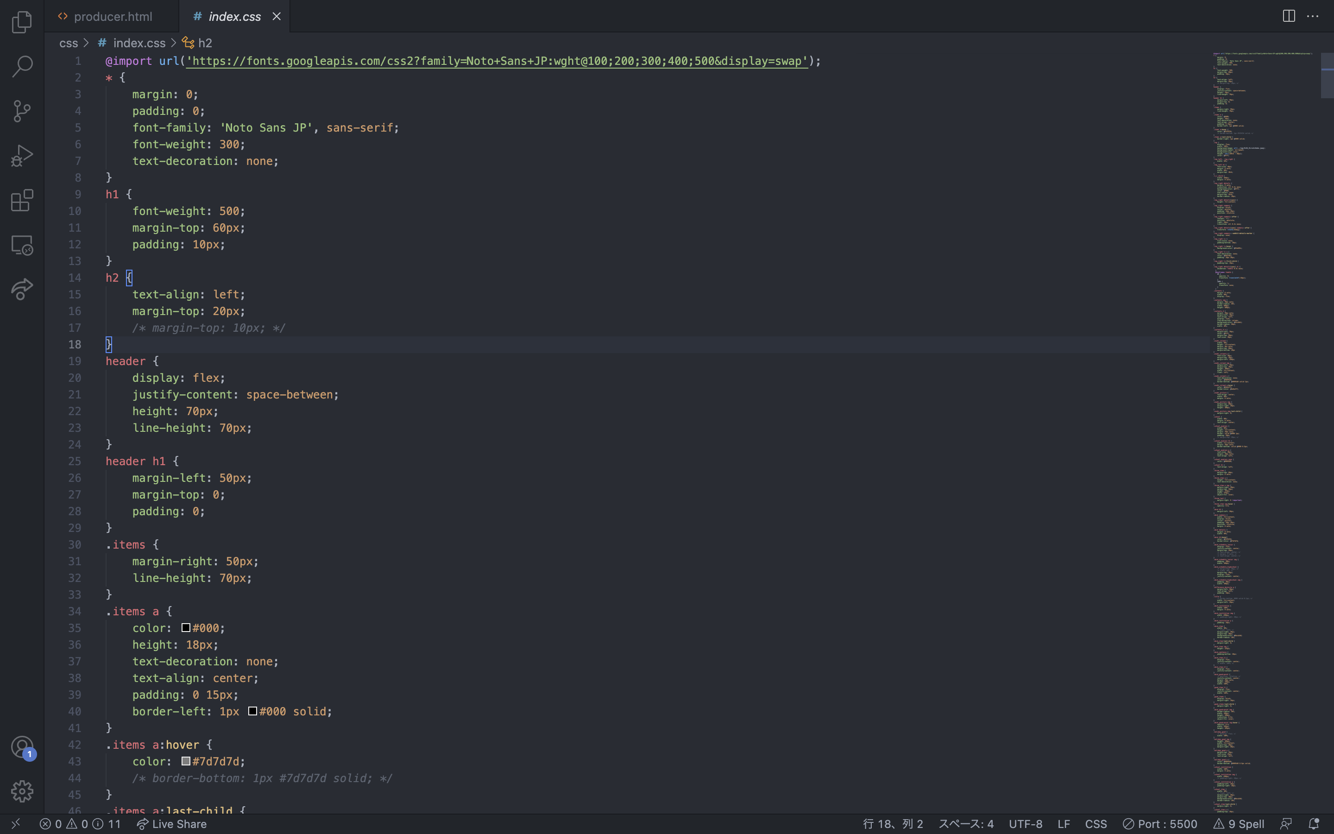Open the Source Control view
This screenshot has width=1334, height=834.
pyautogui.click(x=22, y=111)
